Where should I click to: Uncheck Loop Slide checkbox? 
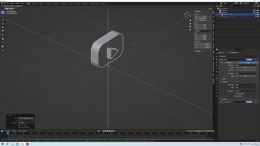[235, 96]
